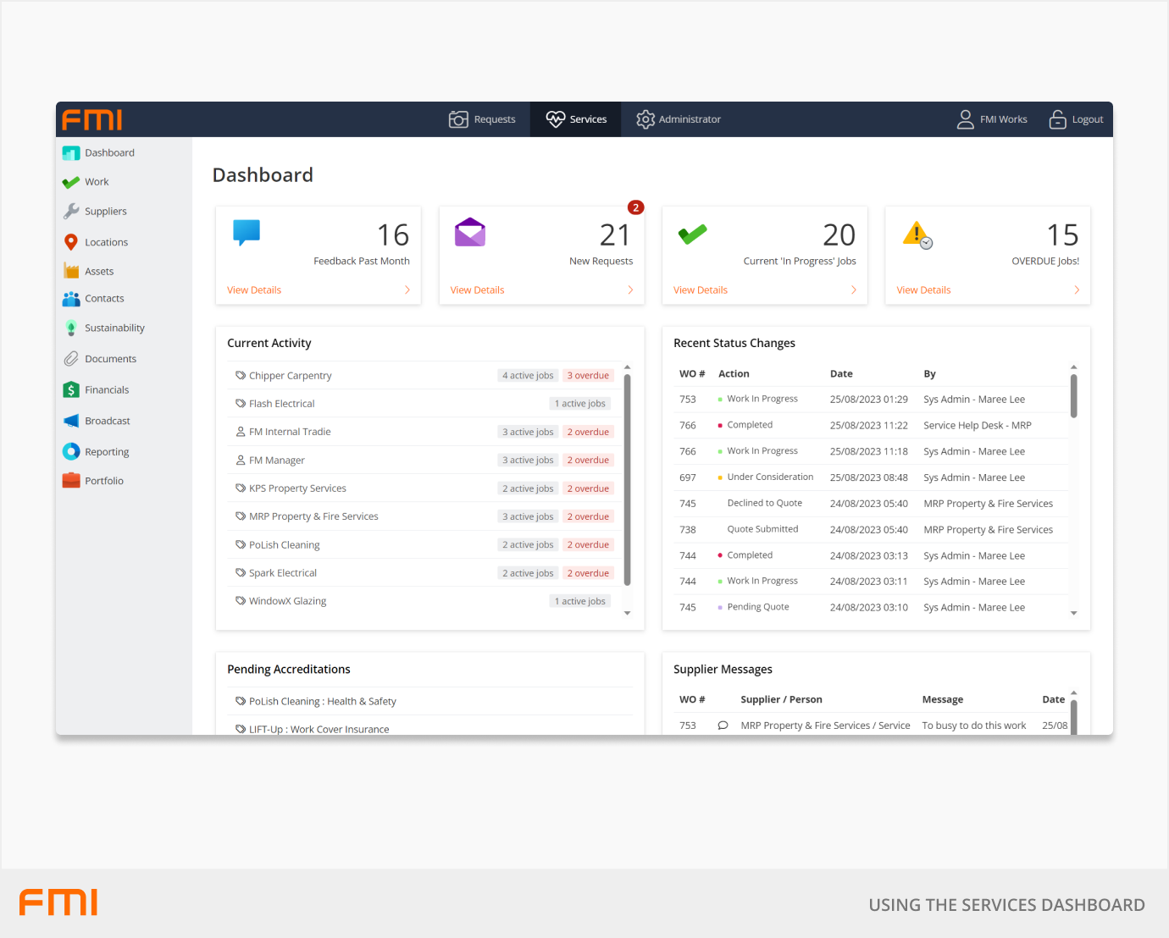
Task: Click the Portfolio briefcase icon
Action: pyautogui.click(x=71, y=481)
